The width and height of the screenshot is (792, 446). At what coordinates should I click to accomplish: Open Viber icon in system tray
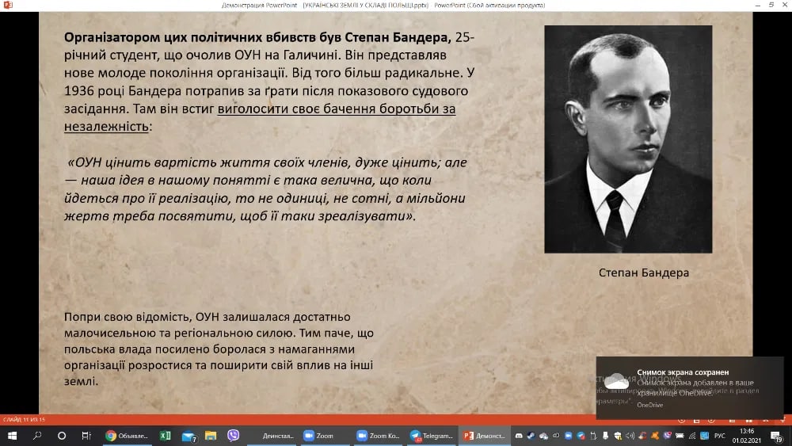tap(667, 436)
